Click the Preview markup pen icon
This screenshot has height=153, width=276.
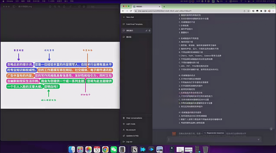pos(70,6)
